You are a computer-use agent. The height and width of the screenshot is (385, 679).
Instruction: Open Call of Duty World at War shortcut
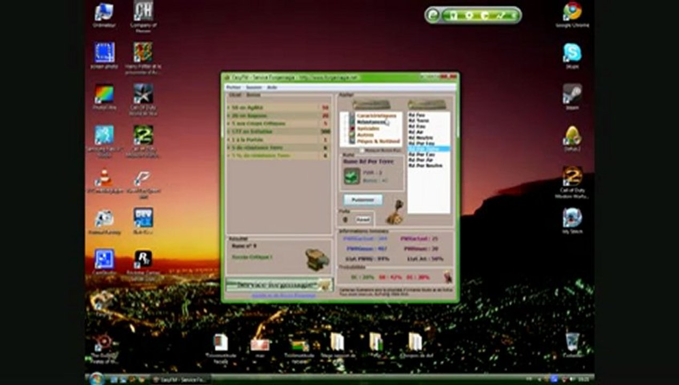143,99
